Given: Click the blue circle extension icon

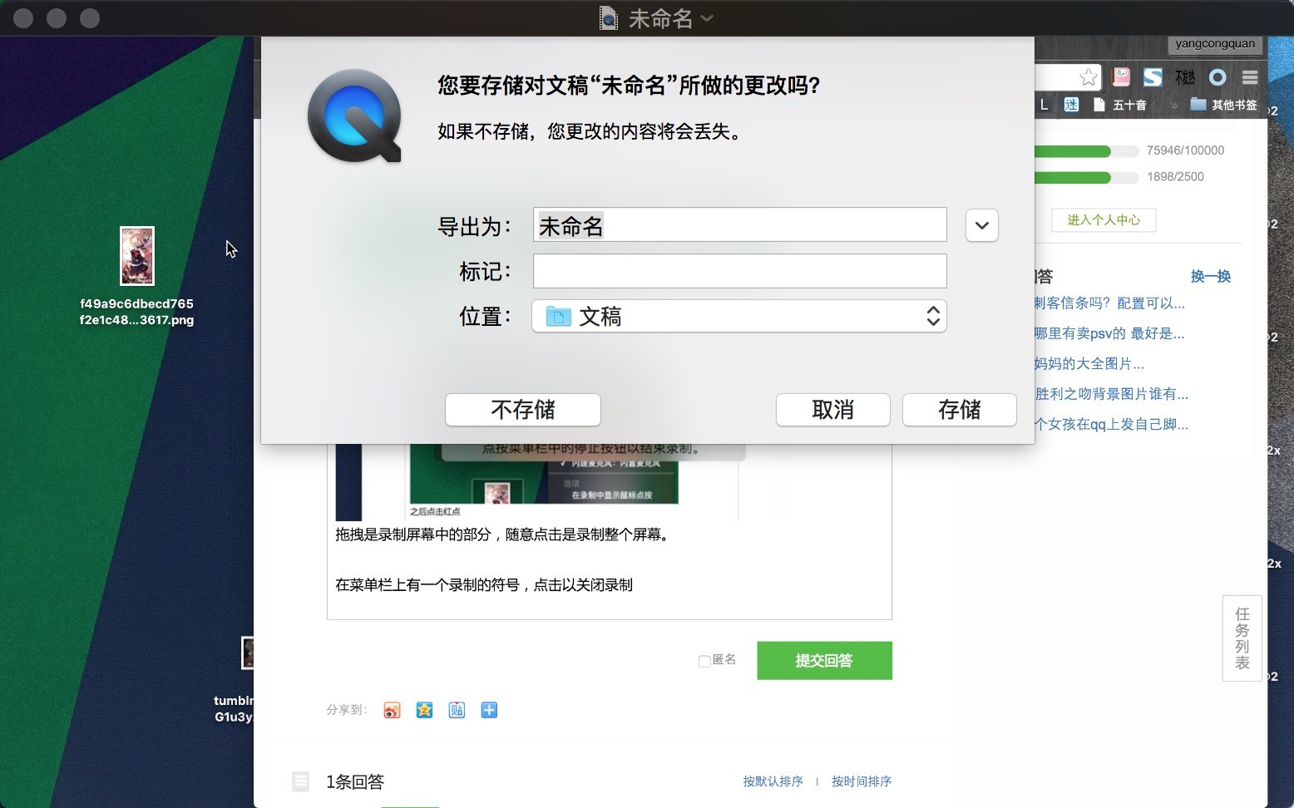Looking at the screenshot, I should click(1217, 76).
